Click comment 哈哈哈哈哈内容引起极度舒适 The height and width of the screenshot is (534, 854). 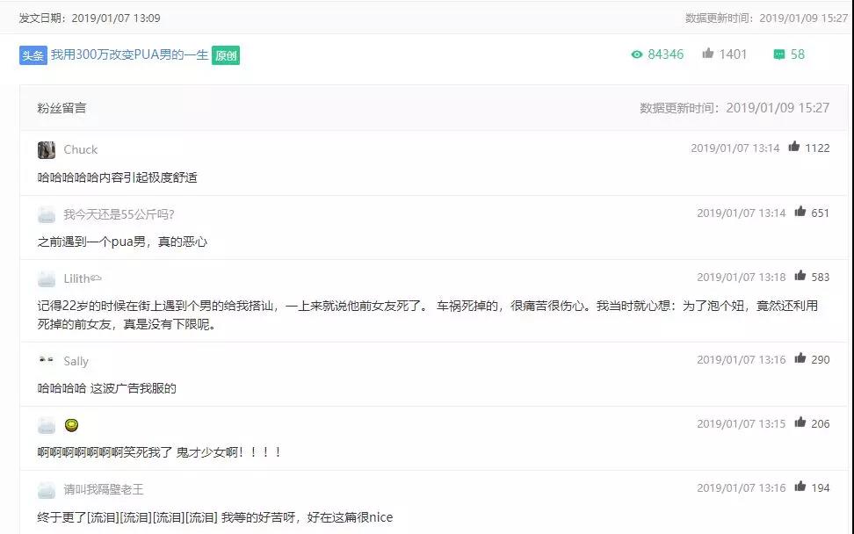(x=117, y=177)
